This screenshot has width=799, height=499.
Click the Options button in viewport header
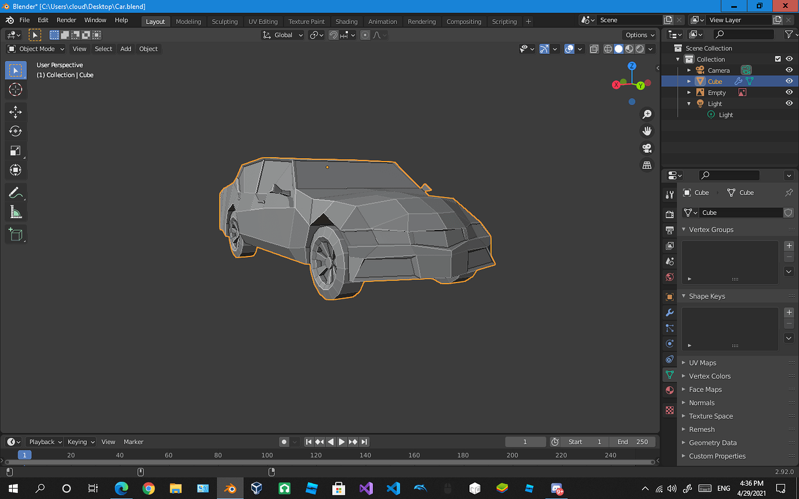coord(640,35)
